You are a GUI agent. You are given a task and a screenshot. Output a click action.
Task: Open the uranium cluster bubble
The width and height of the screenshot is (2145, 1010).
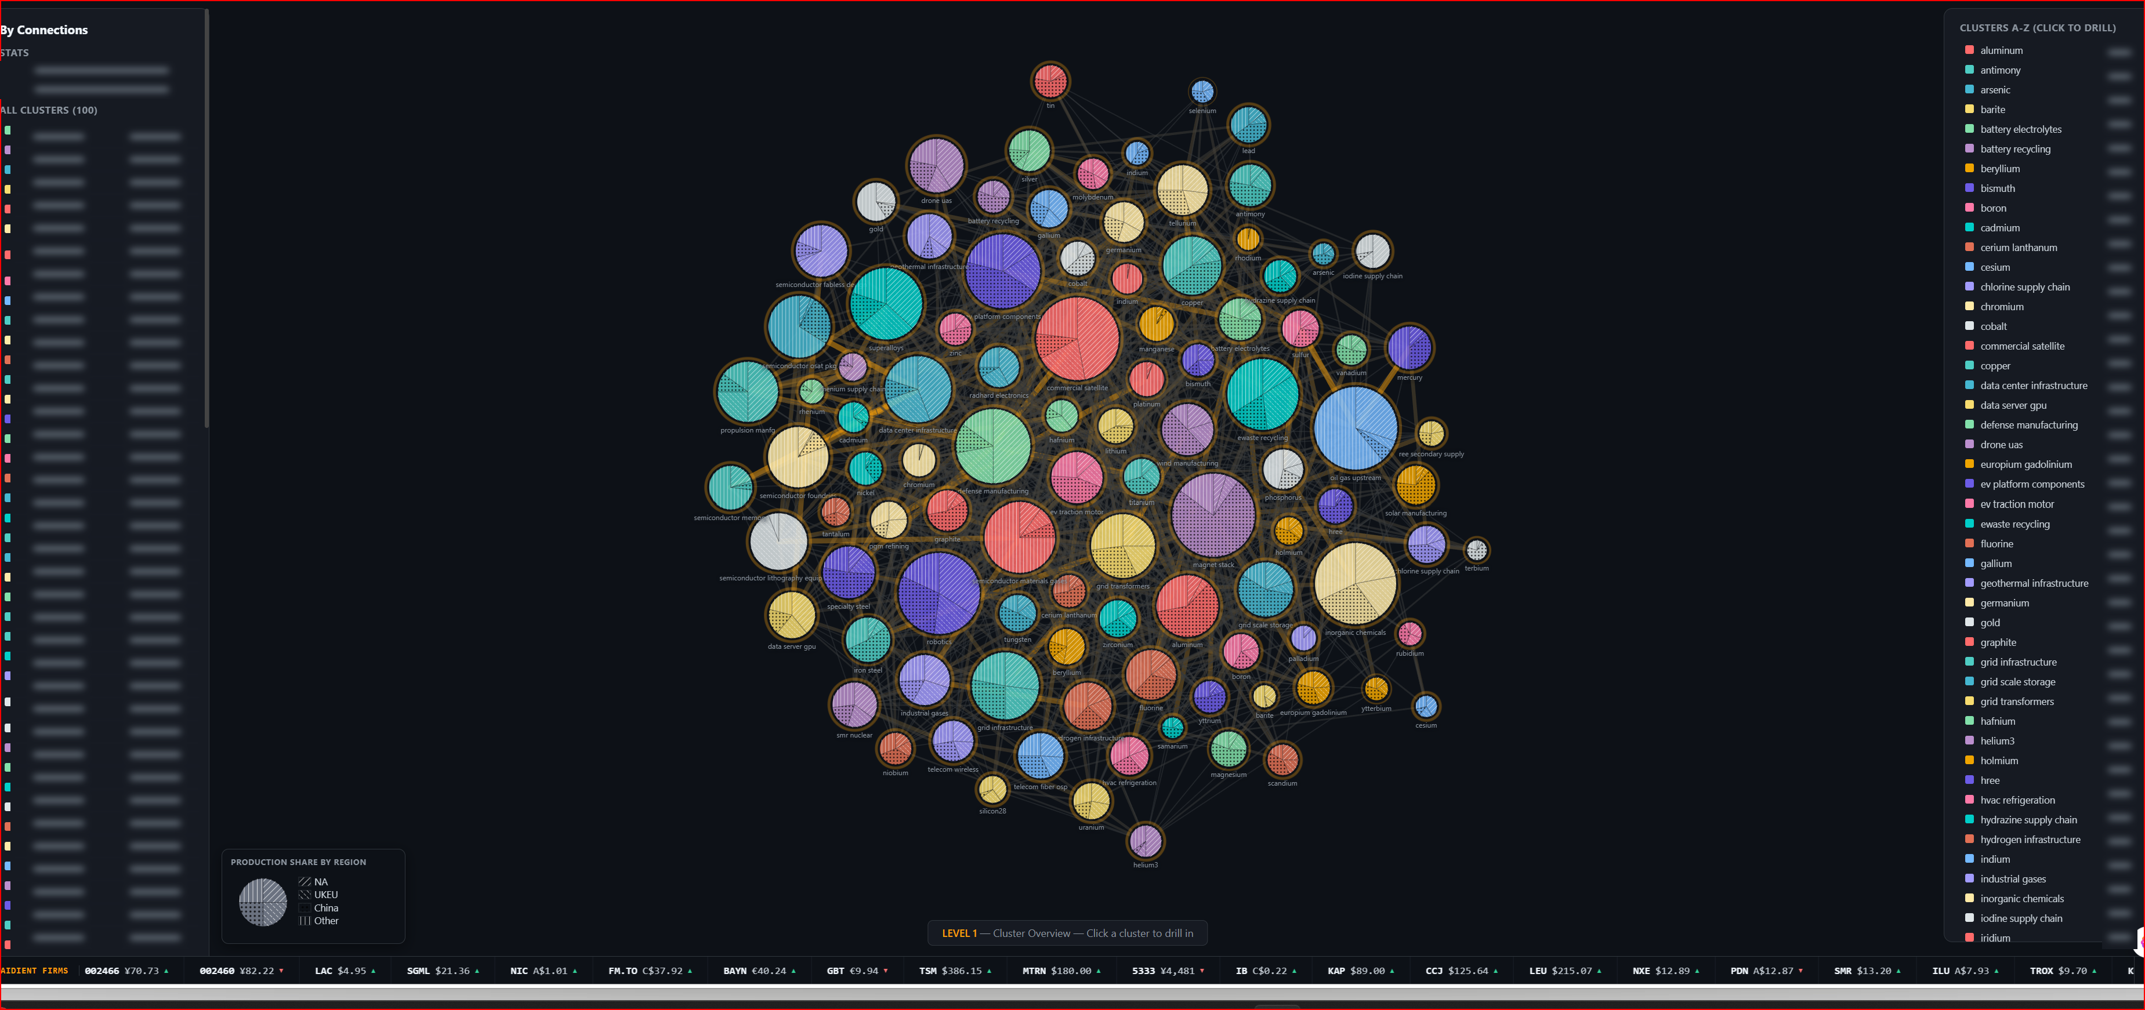tap(1091, 802)
